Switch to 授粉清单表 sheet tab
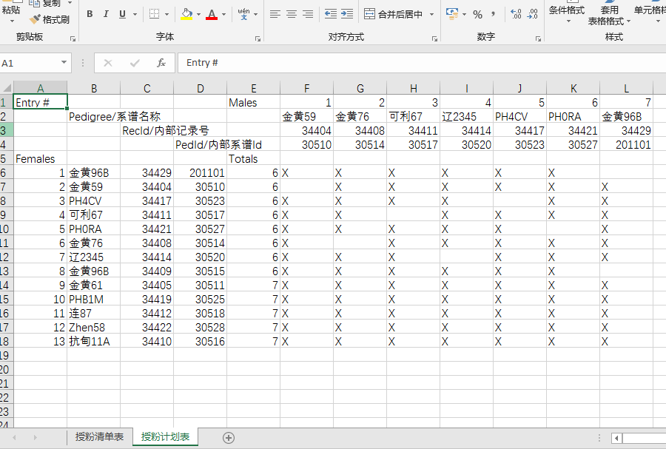Image resolution: width=666 pixels, height=449 pixels. pyautogui.click(x=99, y=436)
